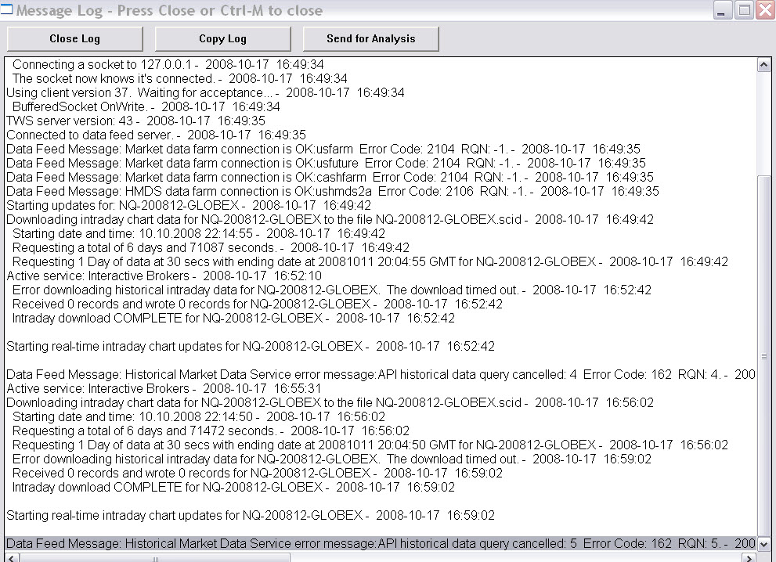Select the 'OK:ushmds2a' HMDS message line
The image size is (776, 562).
tap(333, 192)
